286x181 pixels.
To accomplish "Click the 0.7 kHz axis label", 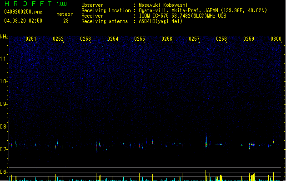I will [4, 149].
